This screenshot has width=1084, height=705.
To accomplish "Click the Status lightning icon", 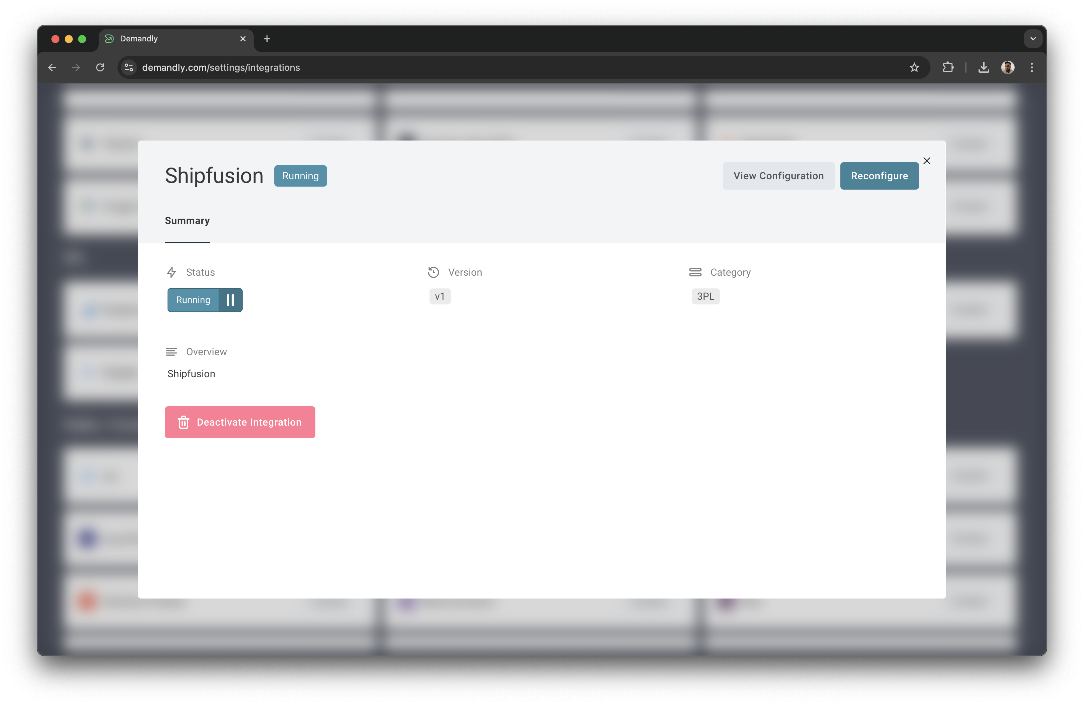I will click(x=172, y=272).
